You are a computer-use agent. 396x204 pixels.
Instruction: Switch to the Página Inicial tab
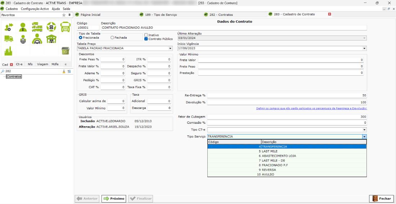click(90, 15)
